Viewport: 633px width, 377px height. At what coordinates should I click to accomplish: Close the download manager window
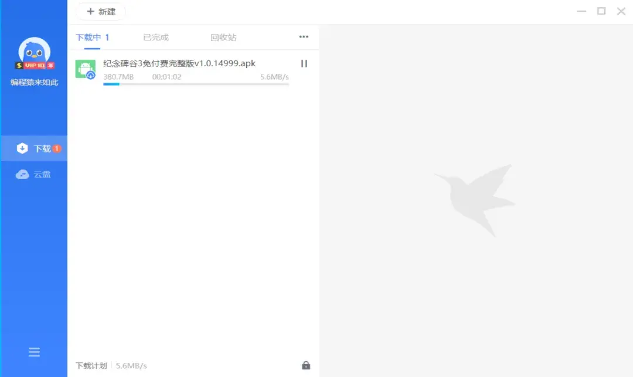click(621, 11)
